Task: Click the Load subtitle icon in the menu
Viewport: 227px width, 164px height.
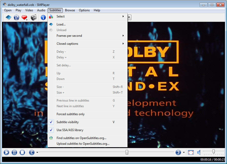Action: [x=51, y=24]
